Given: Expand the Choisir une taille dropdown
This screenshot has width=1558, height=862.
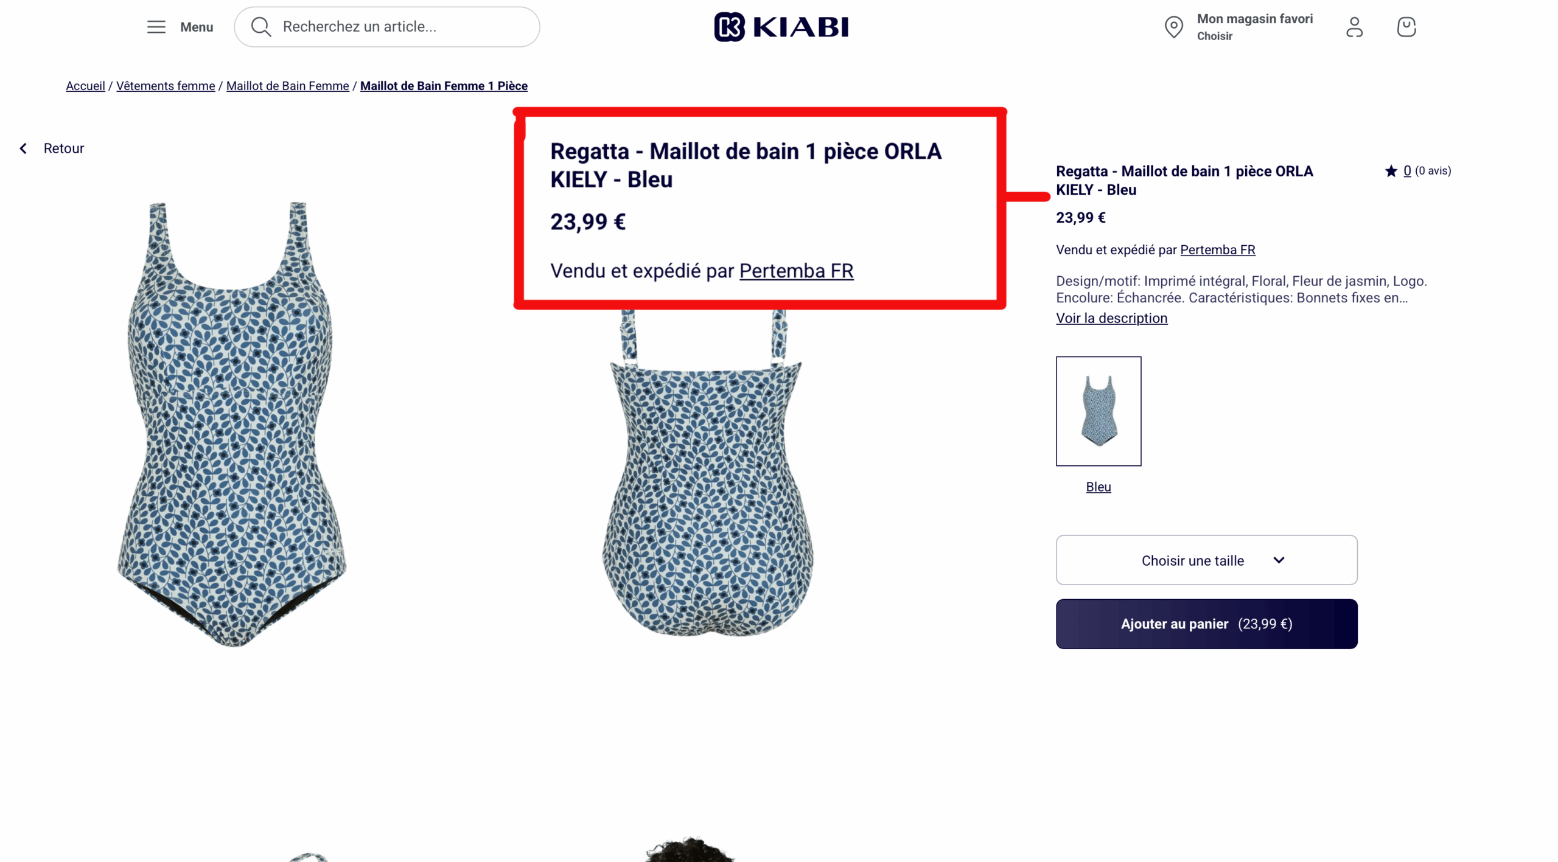Looking at the screenshot, I should [1206, 560].
